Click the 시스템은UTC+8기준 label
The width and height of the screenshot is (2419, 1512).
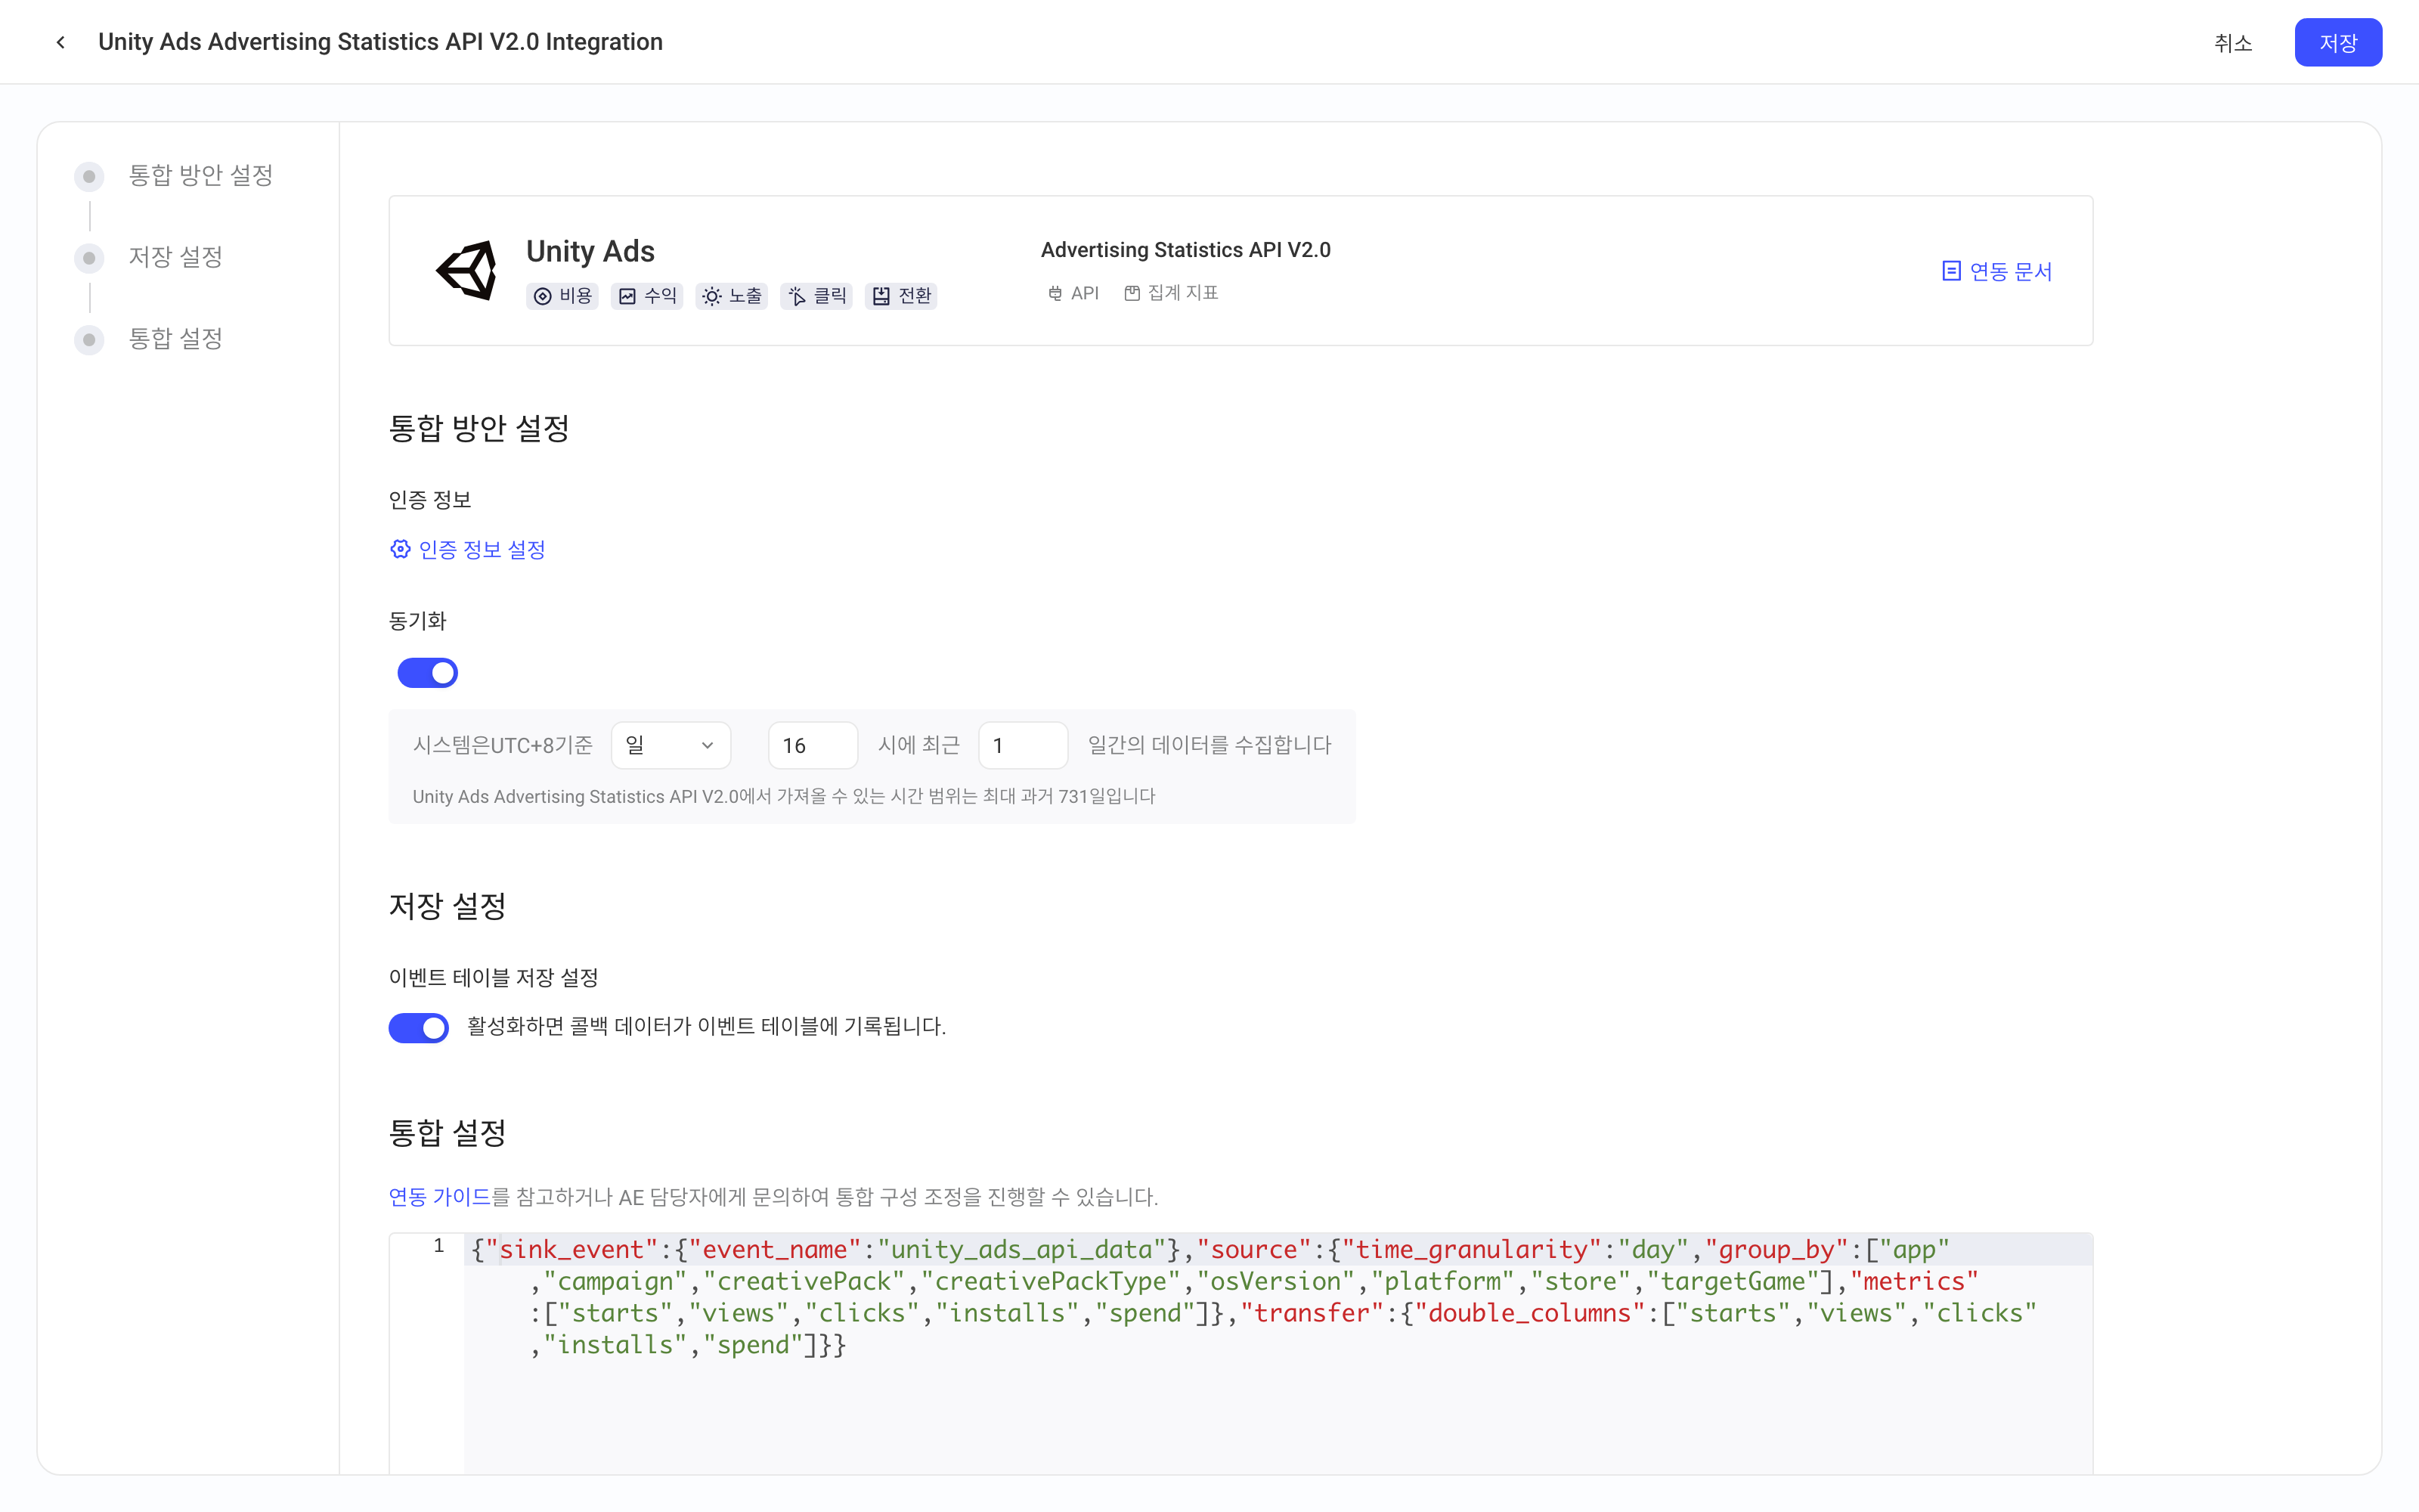[503, 745]
